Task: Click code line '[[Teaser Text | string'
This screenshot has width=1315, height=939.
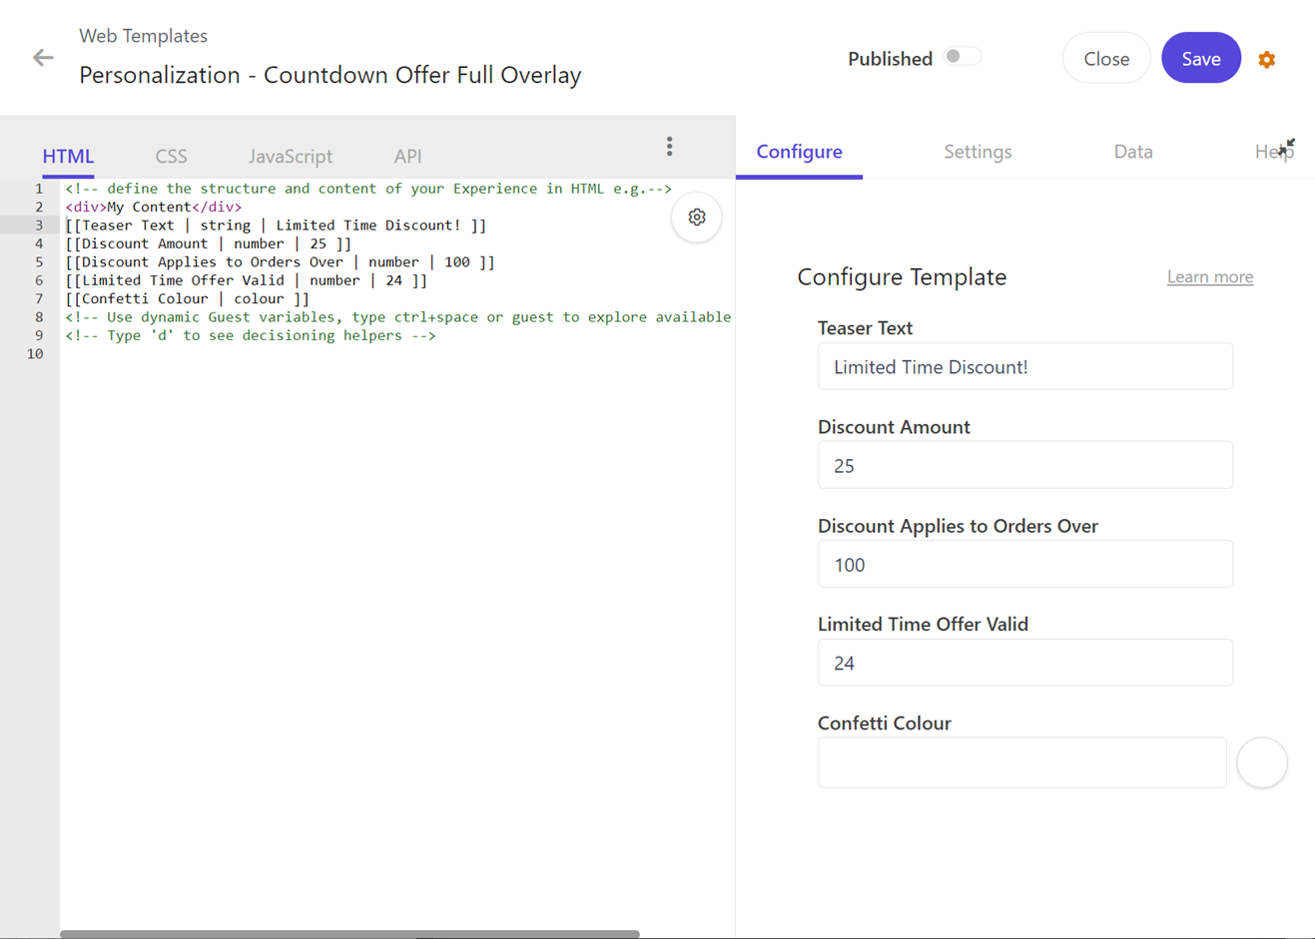Action: pyautogui.click(x=276, y=226)
